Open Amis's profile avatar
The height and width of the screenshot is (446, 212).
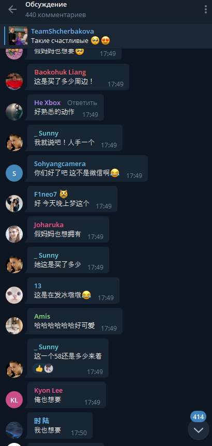coord(14,325)
